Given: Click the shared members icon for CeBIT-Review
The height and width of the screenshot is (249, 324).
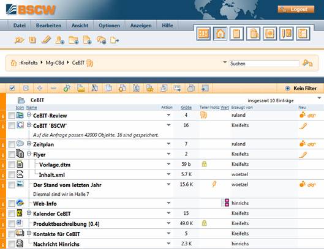Looking at the screenshot, I should [x=203, y=115].
